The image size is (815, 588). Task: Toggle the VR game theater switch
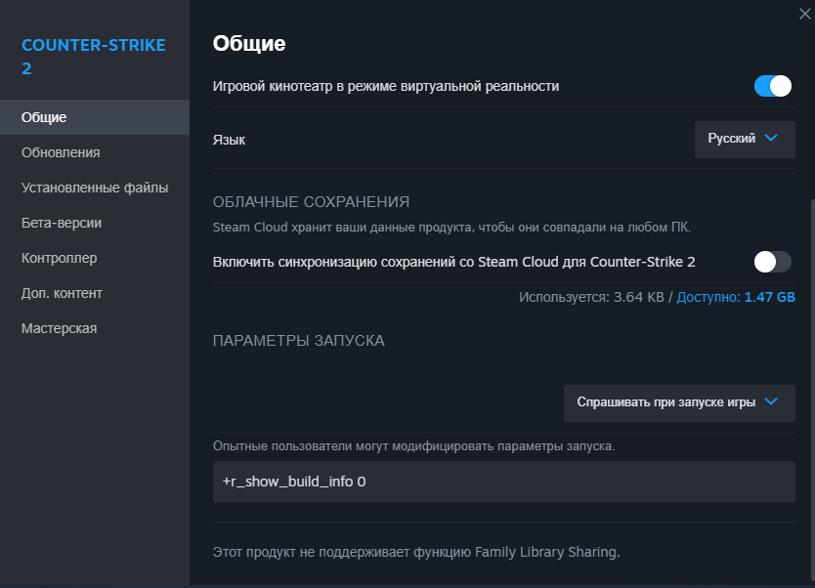coord(772,86)
